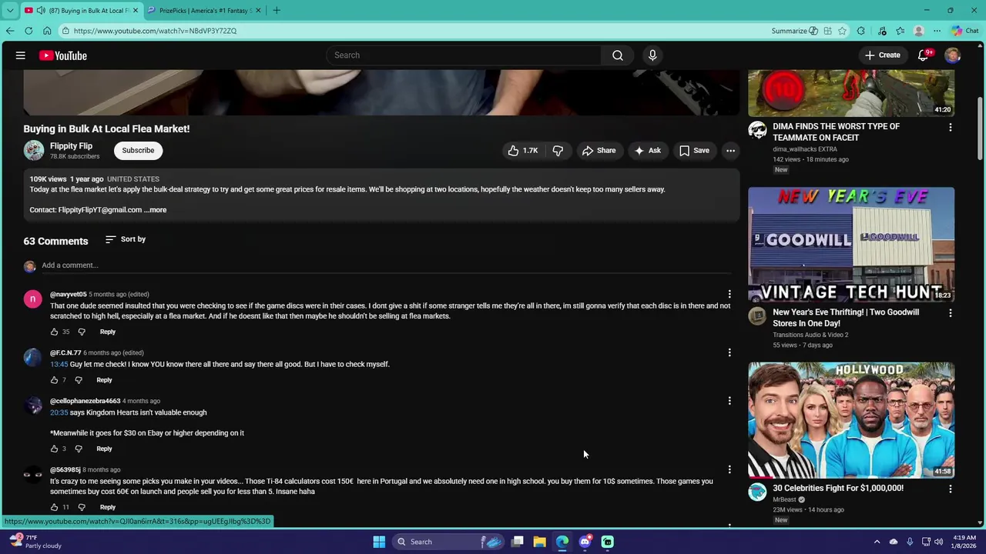Activate voice search microphone
The width and height of the screenshot is (986, 554).
pyautogui.click(x=652, y=55)
